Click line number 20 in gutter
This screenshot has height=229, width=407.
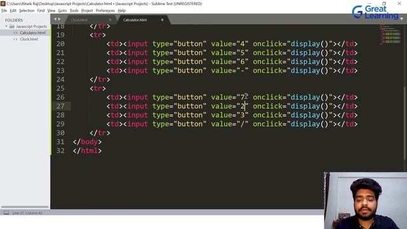60,44
